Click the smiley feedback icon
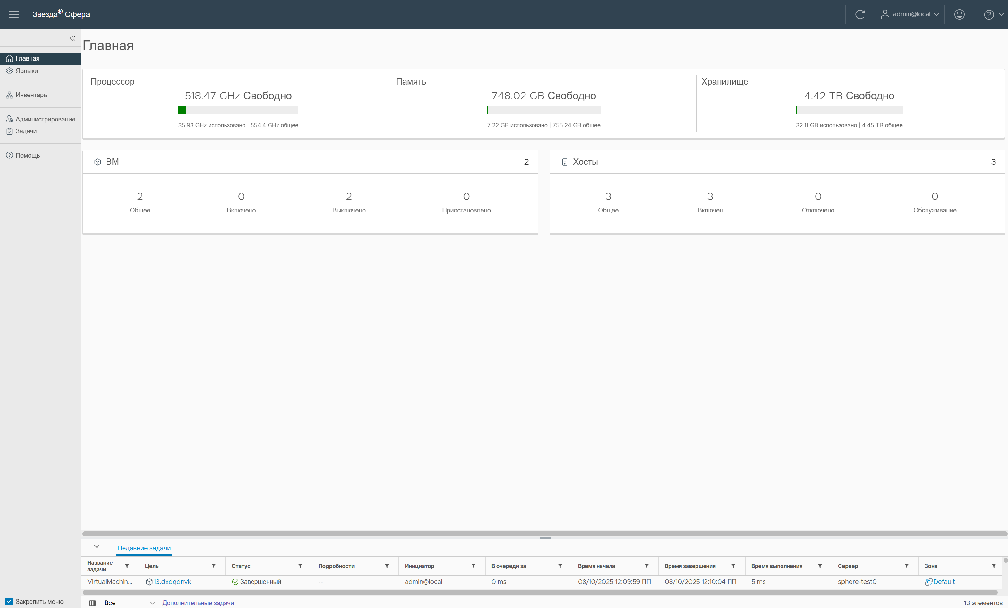 click(x=959, y=14)
